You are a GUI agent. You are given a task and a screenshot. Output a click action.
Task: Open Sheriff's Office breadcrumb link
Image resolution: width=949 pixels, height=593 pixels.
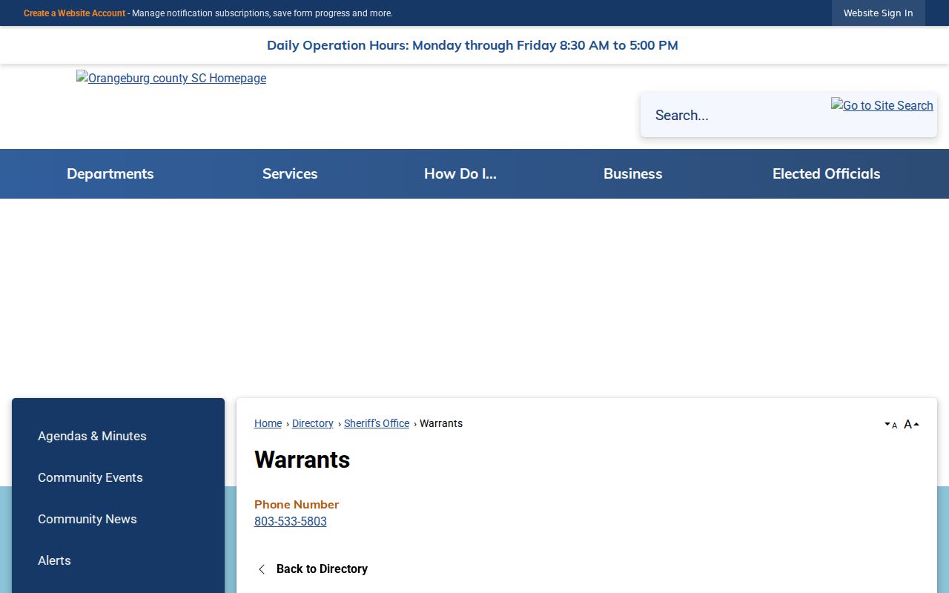click(x=377, y=423)
